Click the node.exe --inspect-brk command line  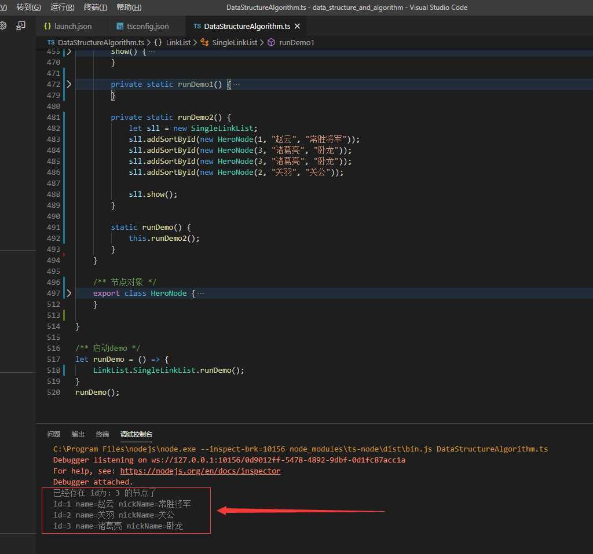[x=301, y=449]
